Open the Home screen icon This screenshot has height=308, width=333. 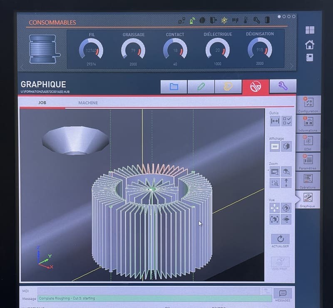pos(310,45)
